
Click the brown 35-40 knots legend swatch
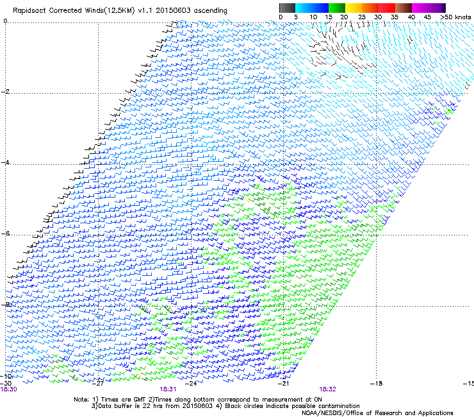point(404,8)
